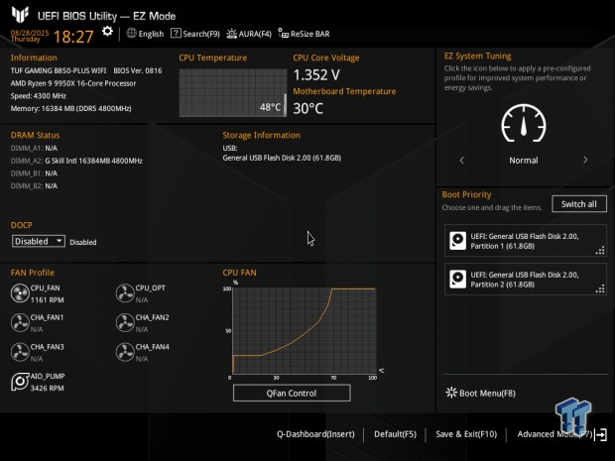Viewport: 615px width, 461px height.
Task: Click the EZ System Tuning gauge icon
Action: click(523, 123)
